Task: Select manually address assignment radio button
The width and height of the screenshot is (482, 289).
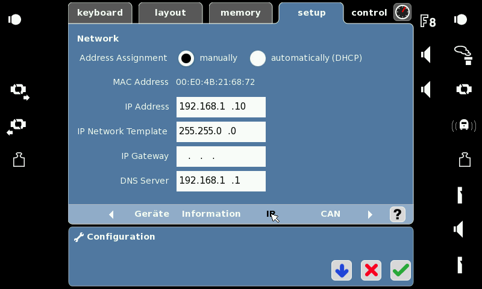Action: [x=186, y=58]
